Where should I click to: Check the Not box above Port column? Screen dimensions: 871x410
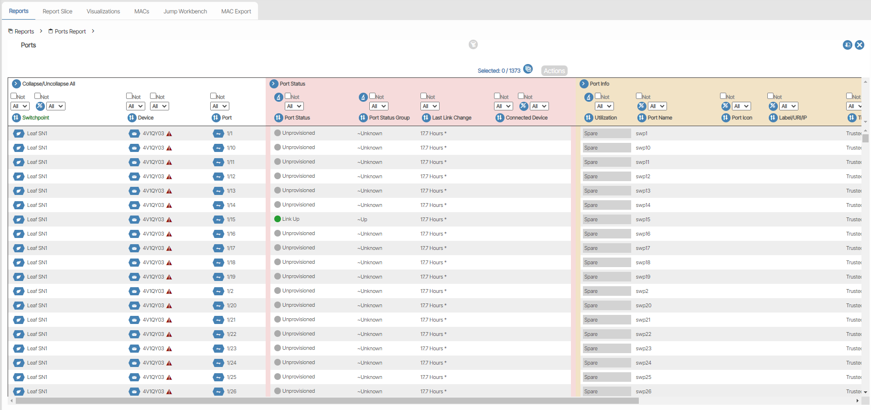[x=214, y=96]
